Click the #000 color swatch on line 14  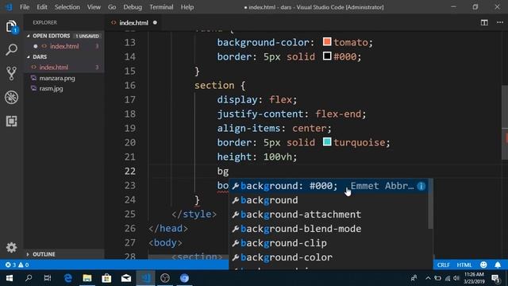point(327,56)
